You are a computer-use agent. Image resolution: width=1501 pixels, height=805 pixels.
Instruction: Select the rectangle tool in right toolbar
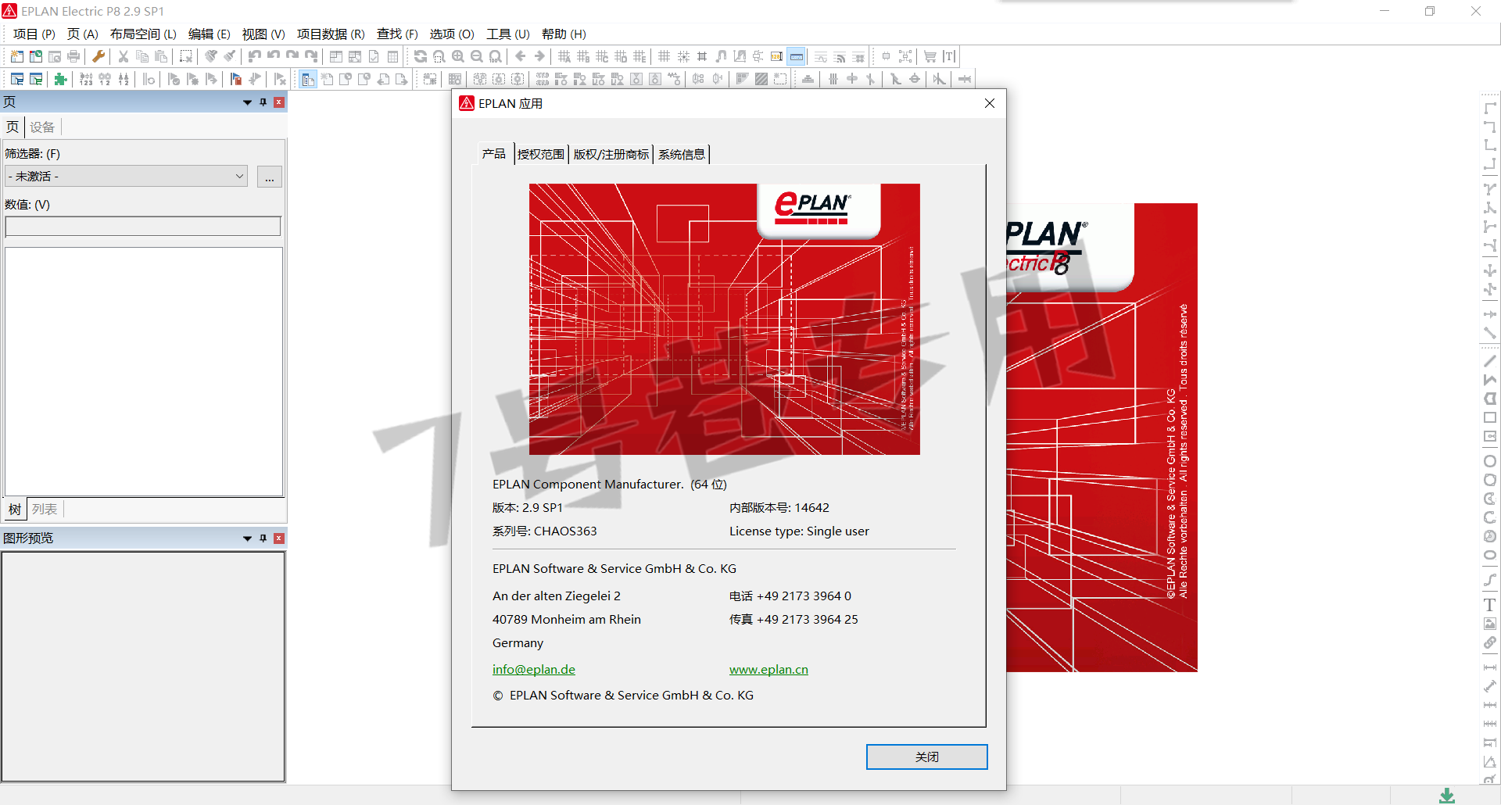[1490, 417]
